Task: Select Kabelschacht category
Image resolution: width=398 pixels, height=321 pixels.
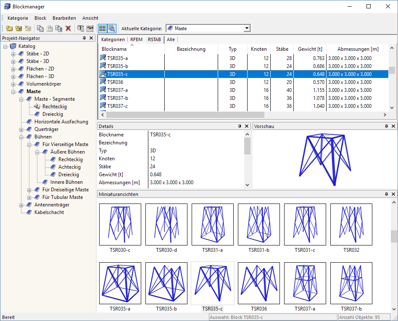Action: pos(49,212)
